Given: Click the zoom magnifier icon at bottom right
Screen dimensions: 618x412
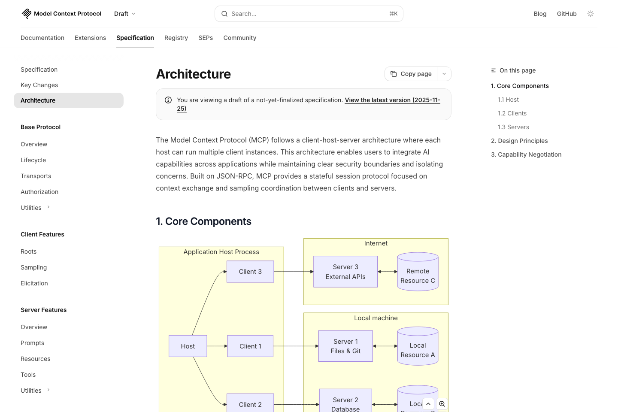Looking at the screenshot, I should pos(442,404).
